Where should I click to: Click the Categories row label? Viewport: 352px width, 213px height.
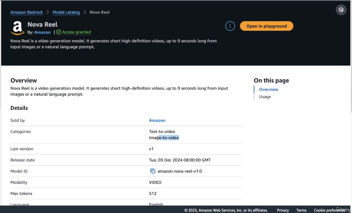[x=20, y=132]
